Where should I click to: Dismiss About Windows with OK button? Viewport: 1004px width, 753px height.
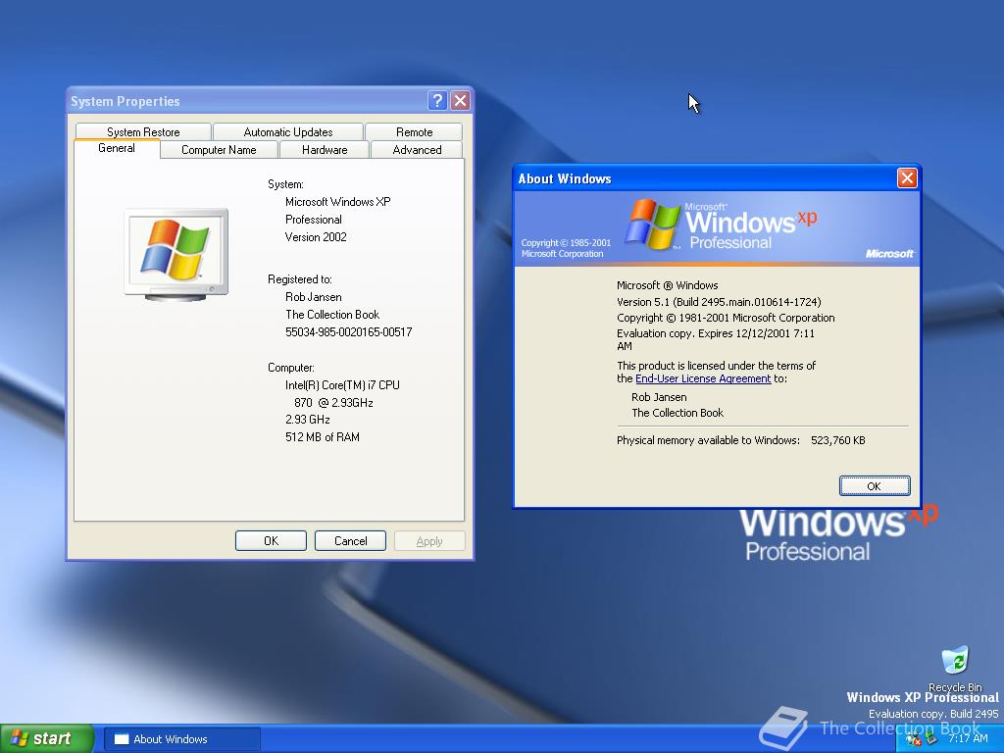[875, 486]
